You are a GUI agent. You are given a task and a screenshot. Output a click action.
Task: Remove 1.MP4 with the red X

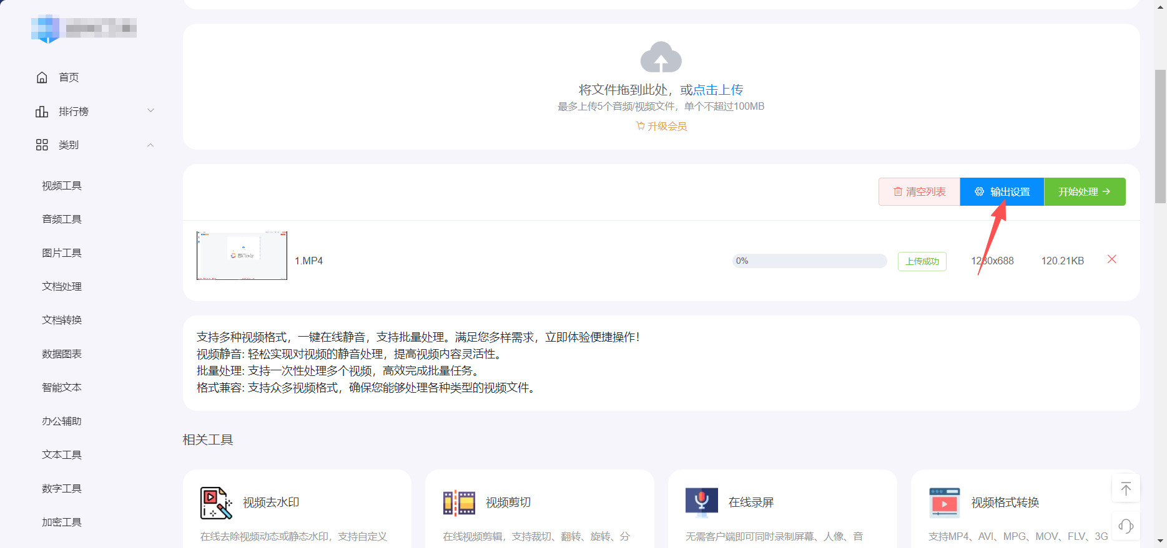tap(1111, 259)
